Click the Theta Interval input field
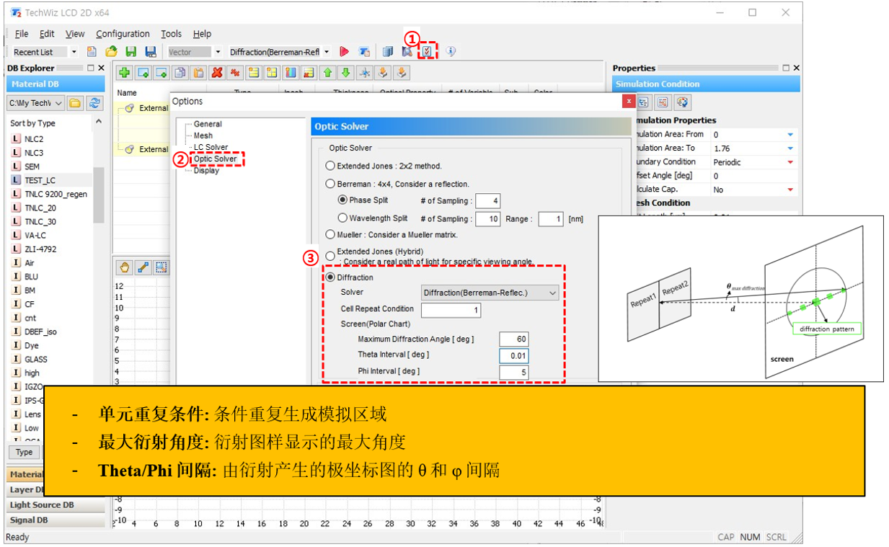The image size is (889, 547). pos(513,355)
